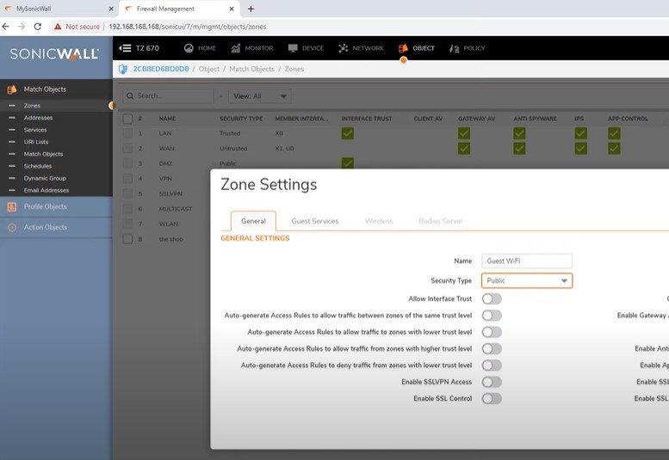Open the 2CB8ED6BD0D8 breadcrumb link

pos(160,69)
